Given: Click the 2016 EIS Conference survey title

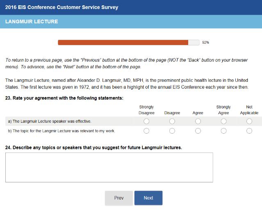Looking at the screenshot, I should (62, 7).
